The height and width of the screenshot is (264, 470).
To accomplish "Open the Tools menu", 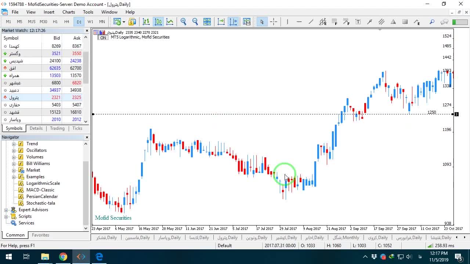I will (x=88, y=12).
